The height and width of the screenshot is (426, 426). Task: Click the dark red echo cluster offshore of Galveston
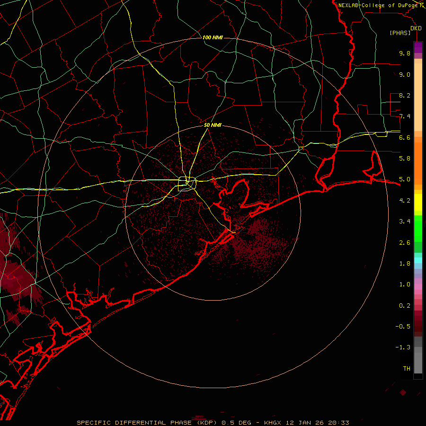[x=258, y=245]
